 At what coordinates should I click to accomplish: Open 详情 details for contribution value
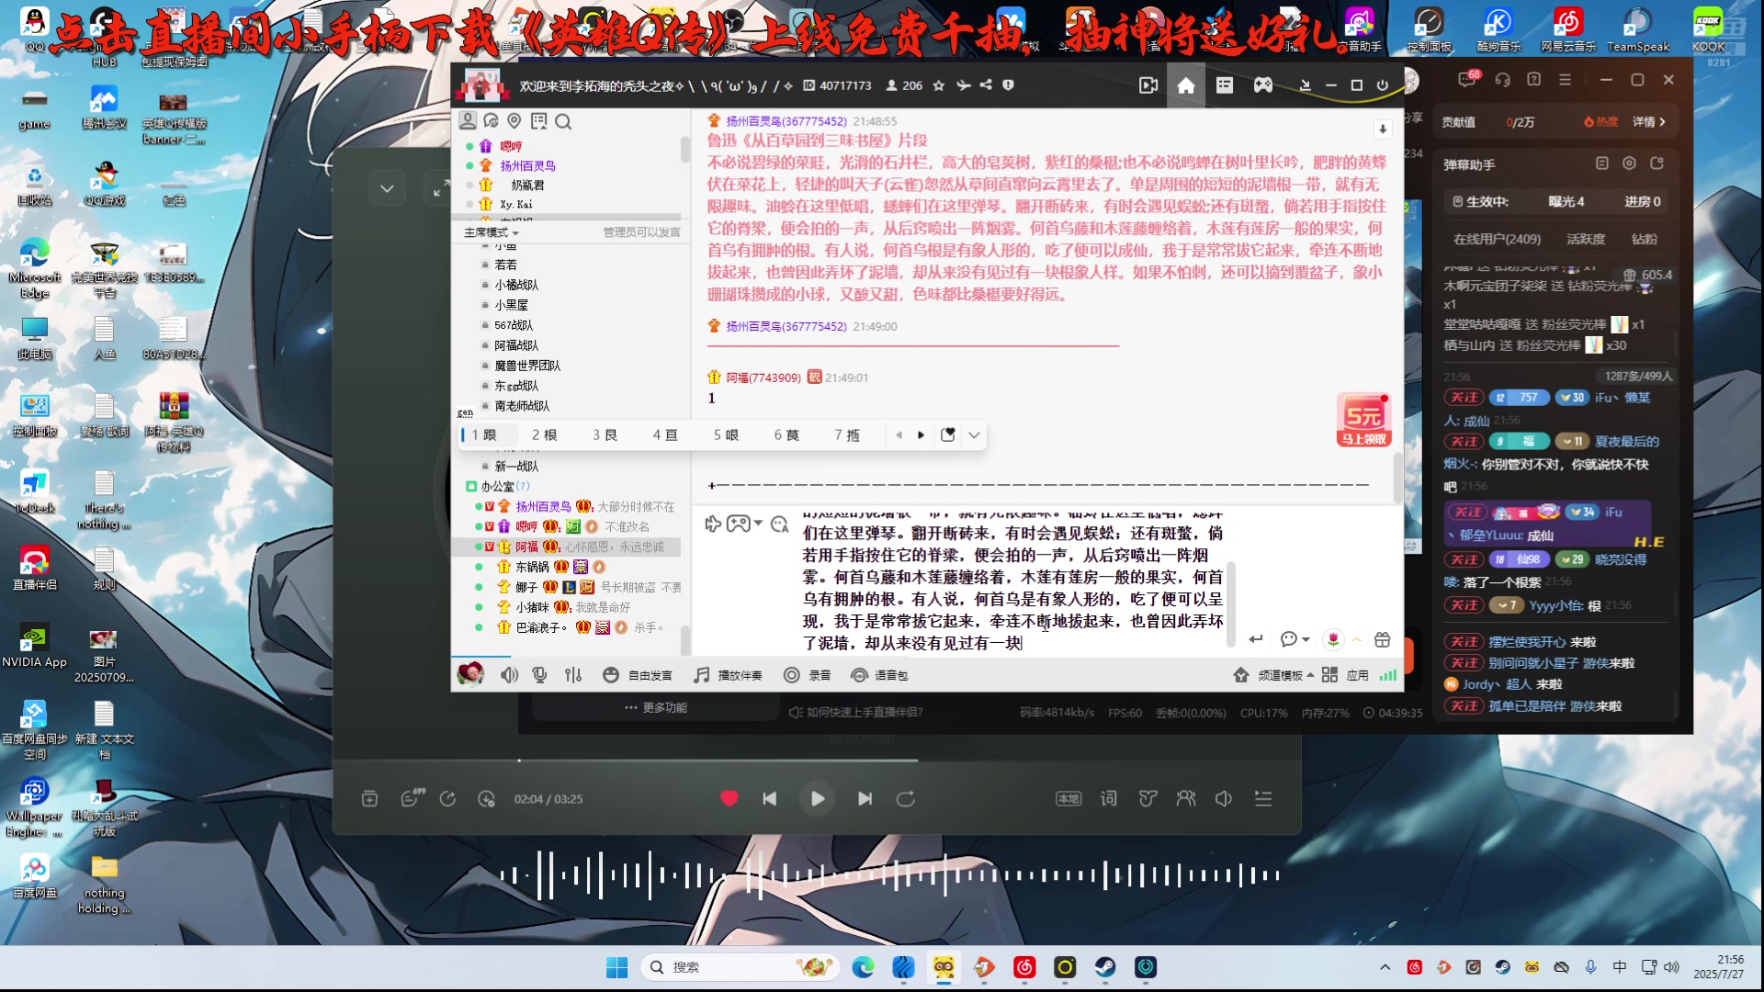pyautogui.click(x=1649, y=121)
